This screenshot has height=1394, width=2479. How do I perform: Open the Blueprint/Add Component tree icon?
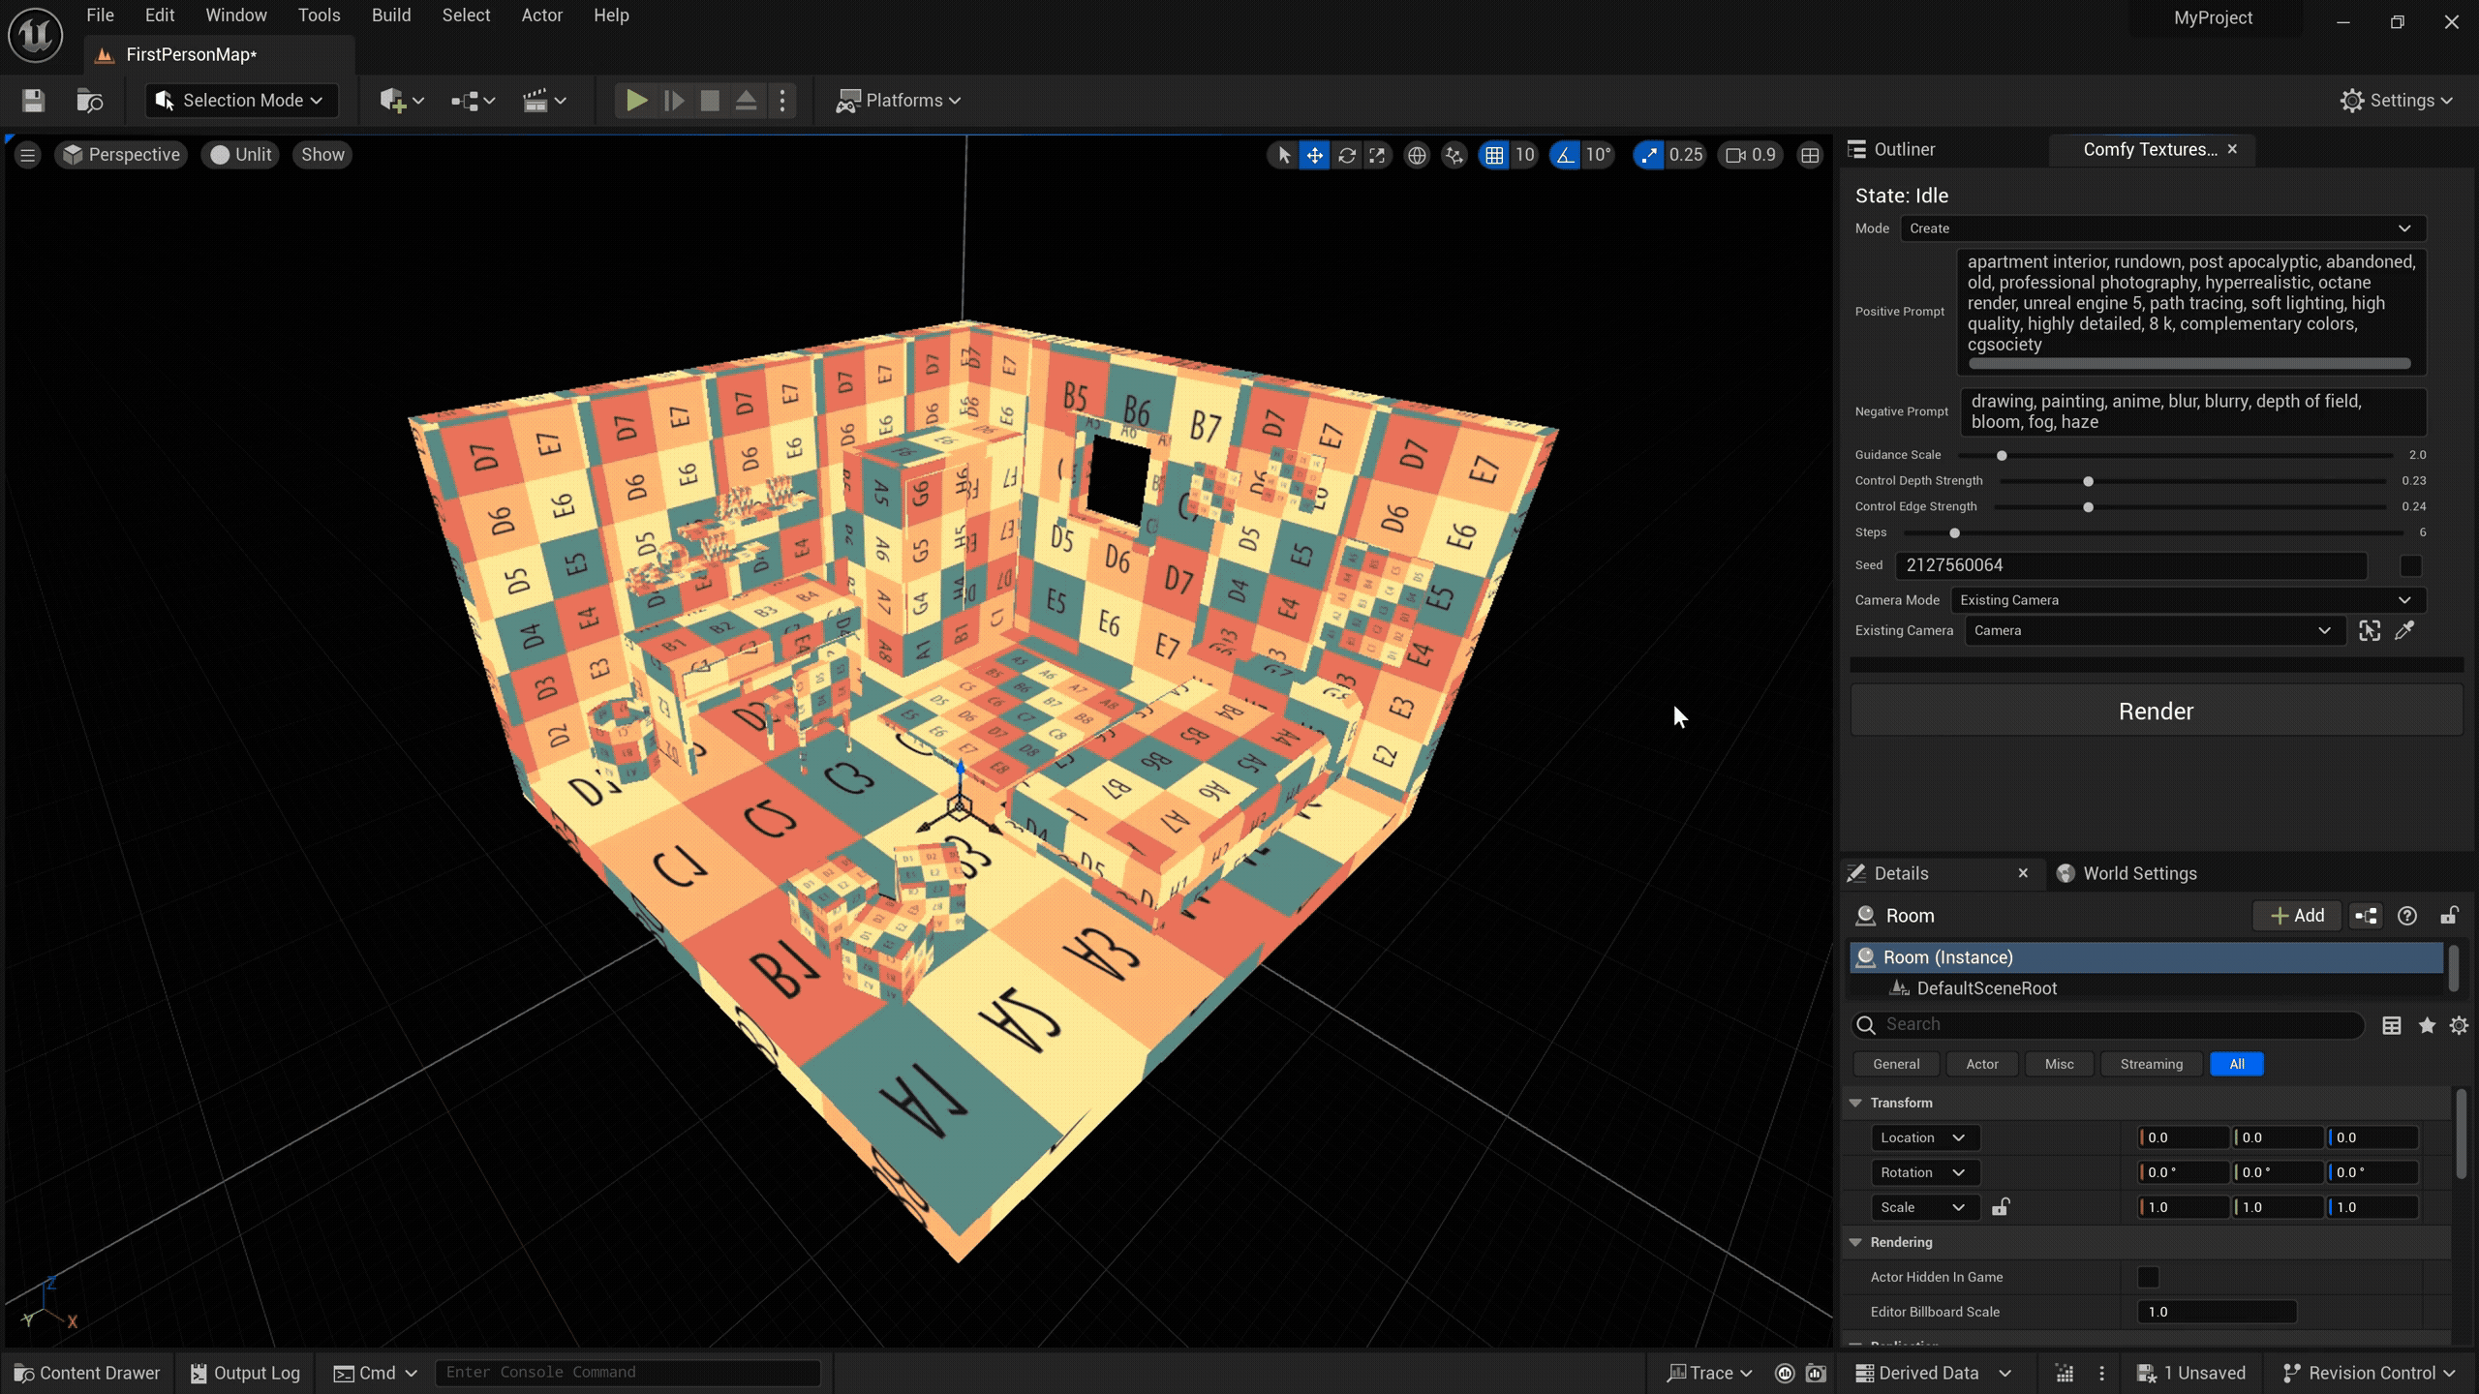(x=2367, y=916)
